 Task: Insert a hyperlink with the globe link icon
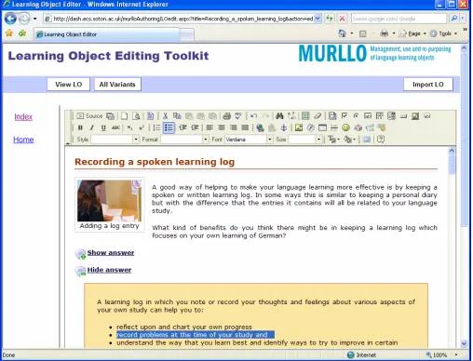coord(260,127)
